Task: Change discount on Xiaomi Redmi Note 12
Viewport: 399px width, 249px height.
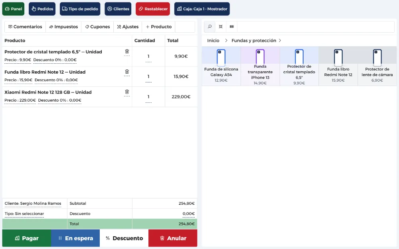Action: pyautogui.click(x=60, y=100)
